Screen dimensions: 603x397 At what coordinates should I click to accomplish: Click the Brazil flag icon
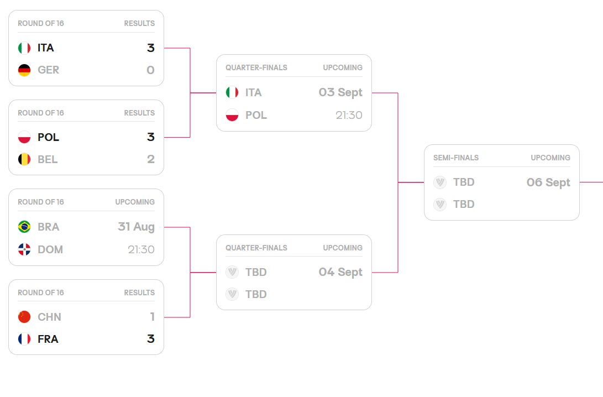point(24,227)
